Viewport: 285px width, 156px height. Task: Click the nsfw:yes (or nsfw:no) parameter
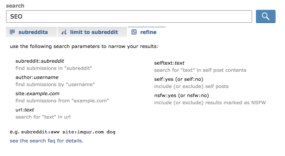coord(181,96)
